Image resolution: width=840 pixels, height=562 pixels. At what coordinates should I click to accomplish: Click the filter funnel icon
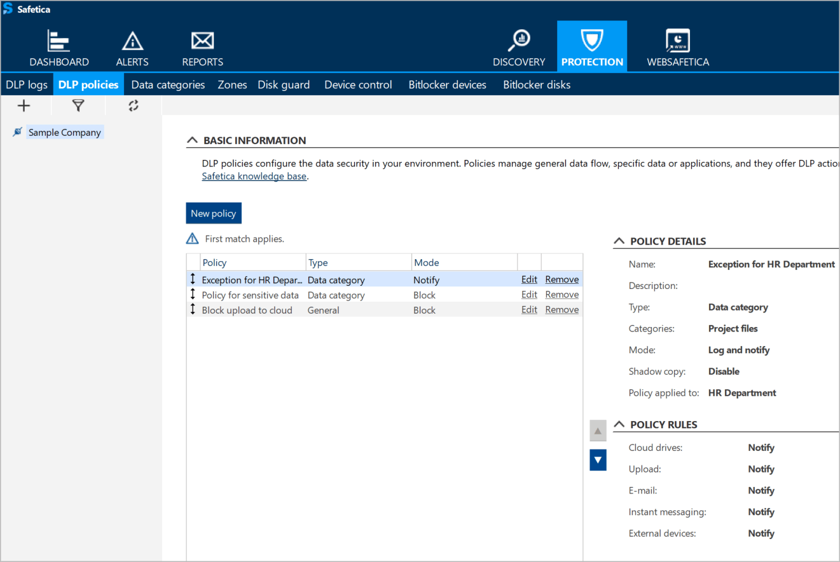pos(78,105)
